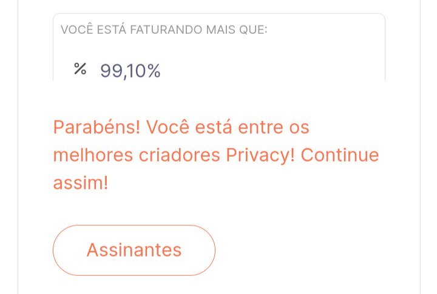The image size is (437, 294).
Task: Select the 'VOCÊ ESTÁ FATURANDO MAIS QUE:' label
Action: pos(164,30)
